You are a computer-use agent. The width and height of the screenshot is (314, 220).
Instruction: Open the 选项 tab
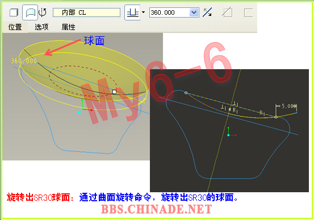(41, 27)
